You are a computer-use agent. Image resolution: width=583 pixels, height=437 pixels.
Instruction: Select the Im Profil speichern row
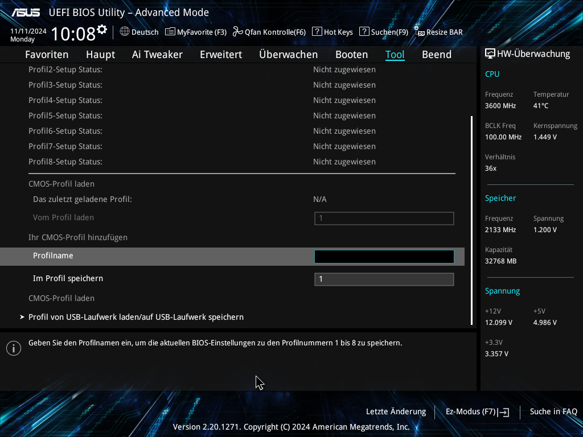(x=232, y=279)
